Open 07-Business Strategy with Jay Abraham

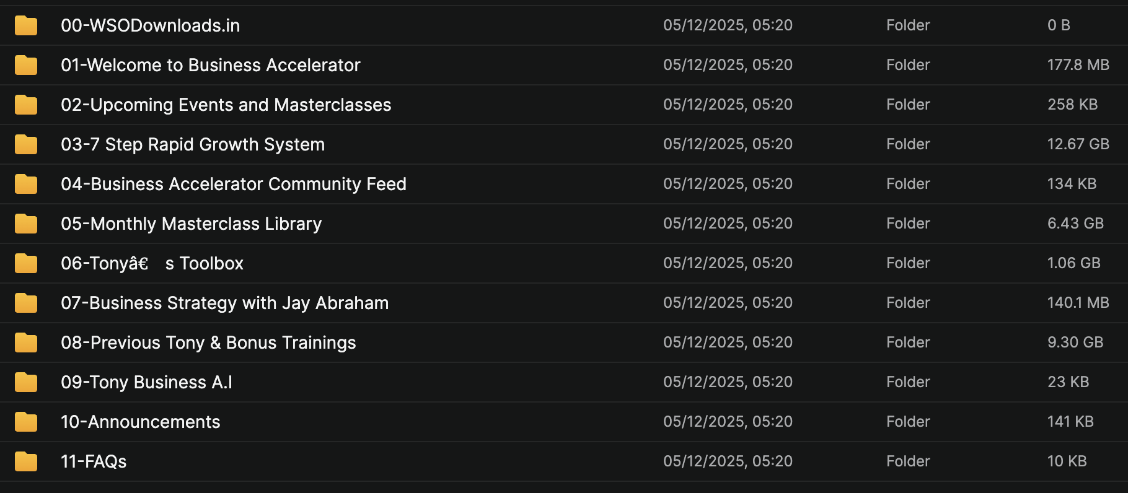click(224, 303)
